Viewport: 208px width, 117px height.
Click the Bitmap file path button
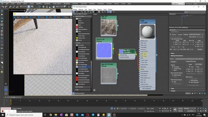tap(189, 59)
